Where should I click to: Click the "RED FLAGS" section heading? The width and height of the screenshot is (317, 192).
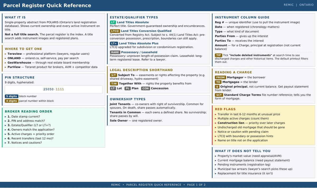click(x=225, y=109)
